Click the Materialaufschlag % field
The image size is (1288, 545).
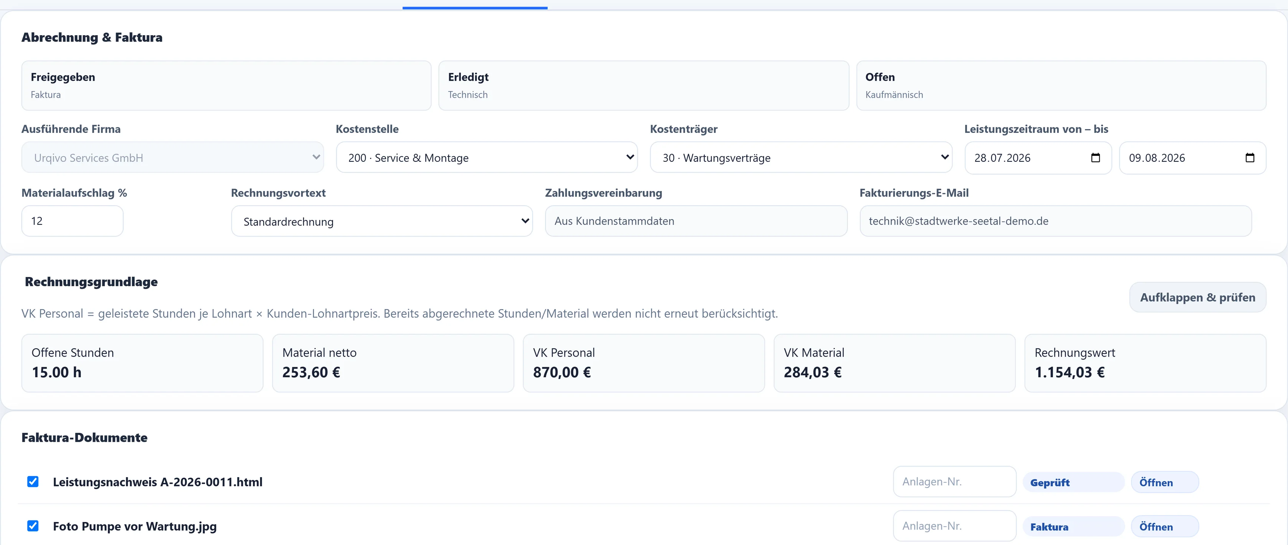click(73, 221)
